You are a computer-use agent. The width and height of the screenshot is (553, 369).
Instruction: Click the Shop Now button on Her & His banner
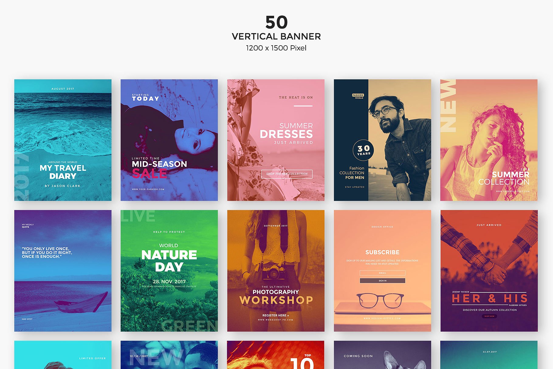pos(489,316)
